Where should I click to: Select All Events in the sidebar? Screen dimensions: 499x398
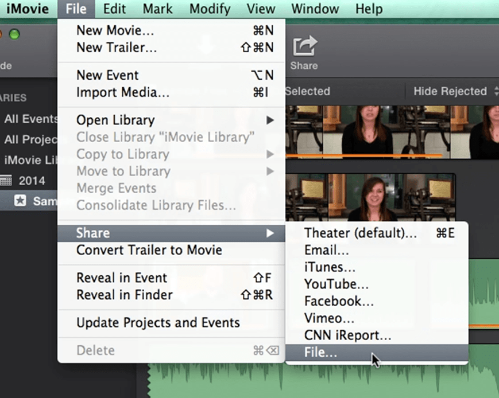(29, 119)
